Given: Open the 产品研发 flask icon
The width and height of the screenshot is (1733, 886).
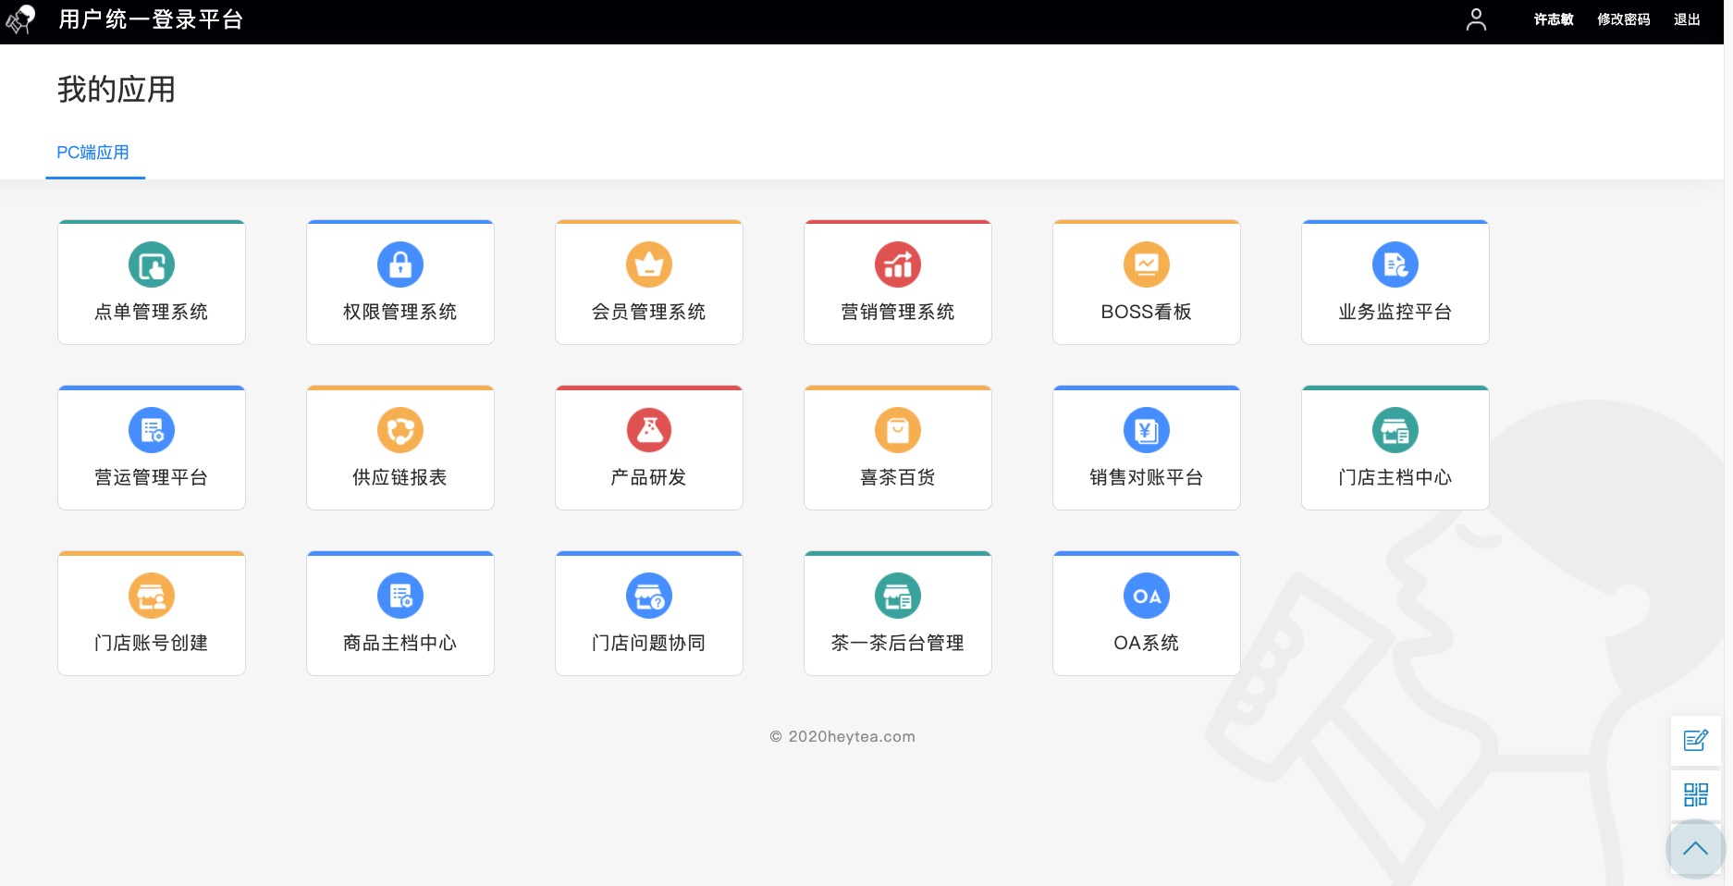Looking at the screenshot, I should pos(649,430).
